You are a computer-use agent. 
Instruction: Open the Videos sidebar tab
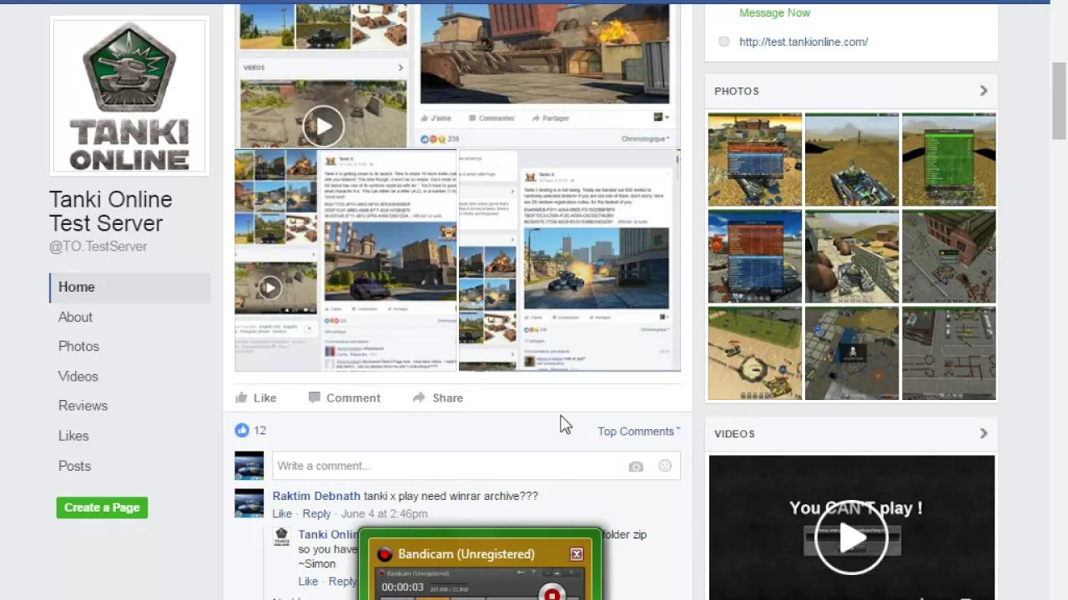click(x=78, y=377)
